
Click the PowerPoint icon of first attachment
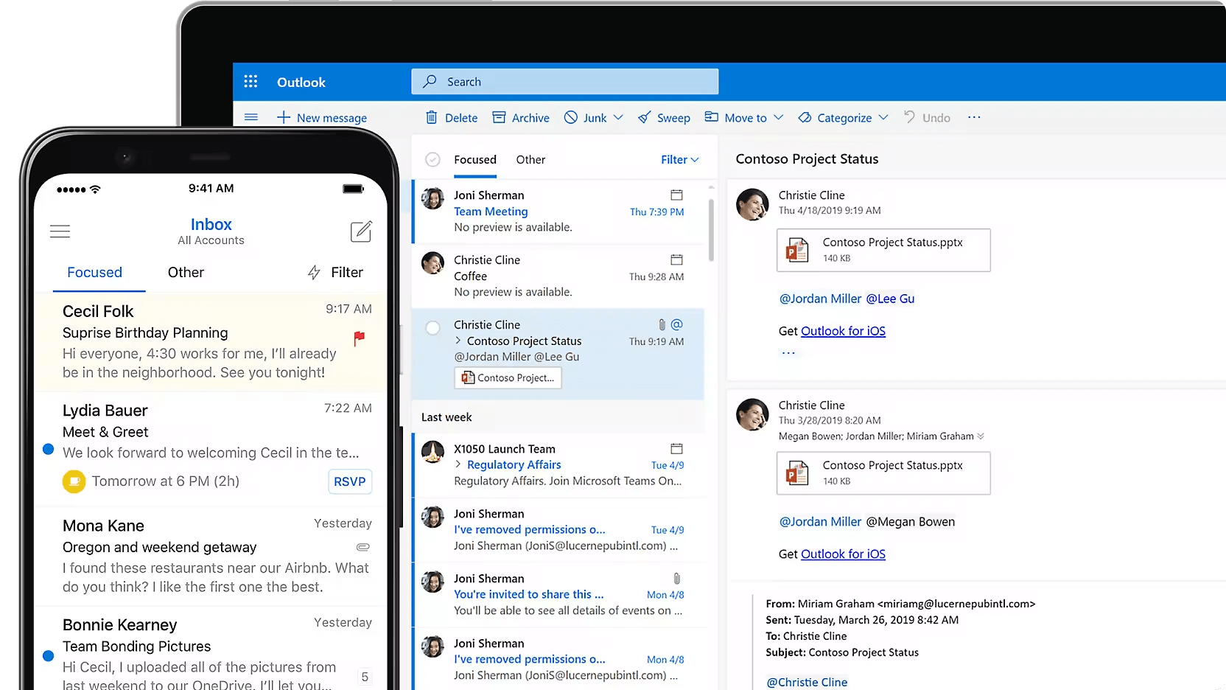797,250
